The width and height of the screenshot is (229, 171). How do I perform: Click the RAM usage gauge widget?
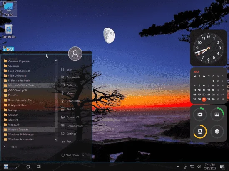[x=217, y=115]
